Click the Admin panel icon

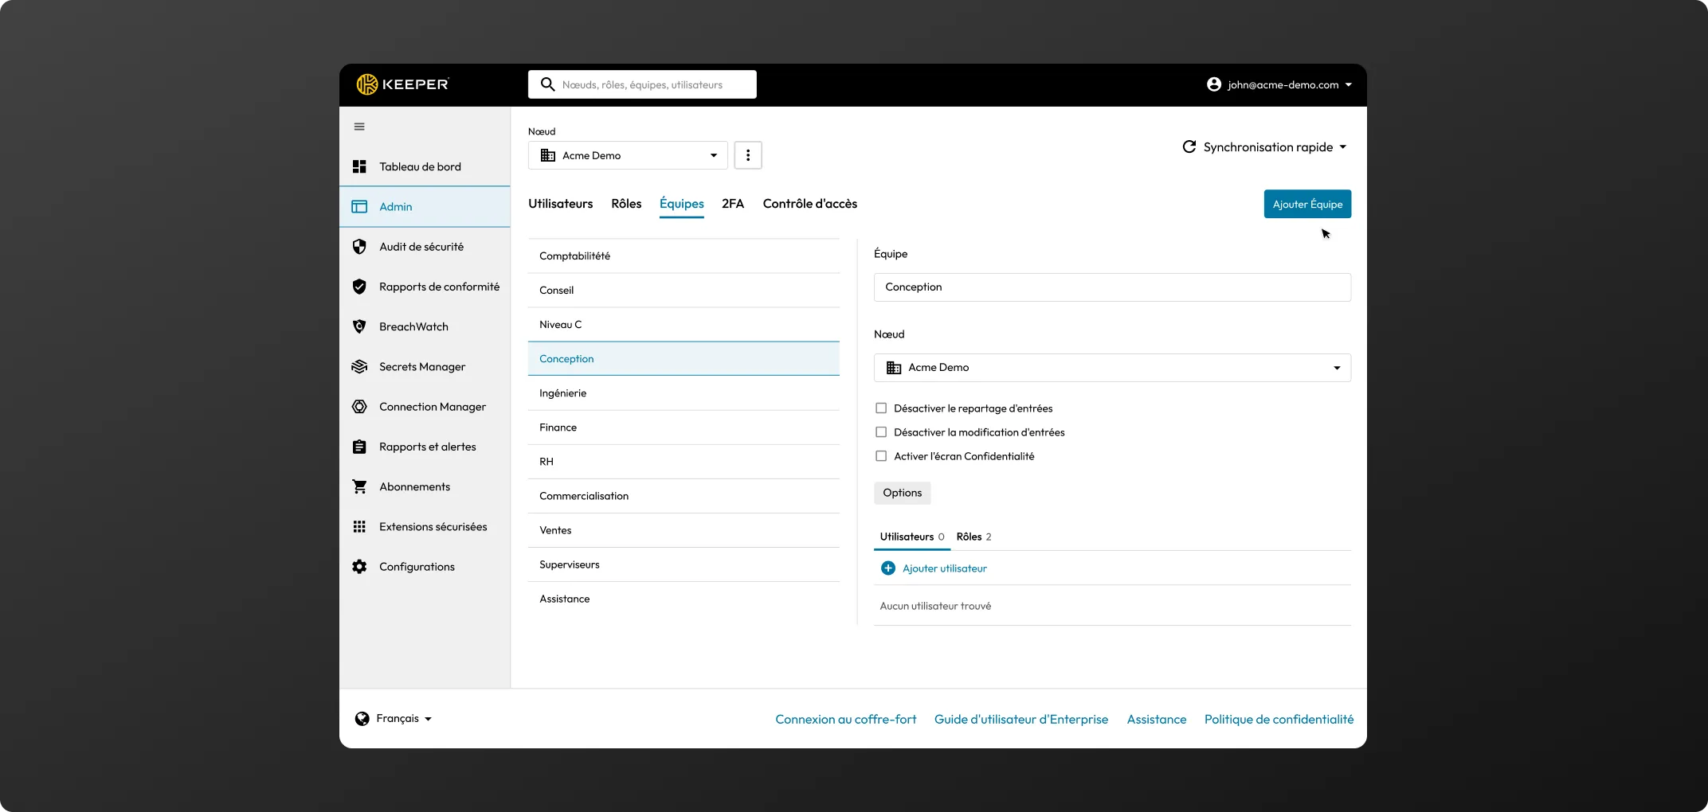(x=359, y=207)
